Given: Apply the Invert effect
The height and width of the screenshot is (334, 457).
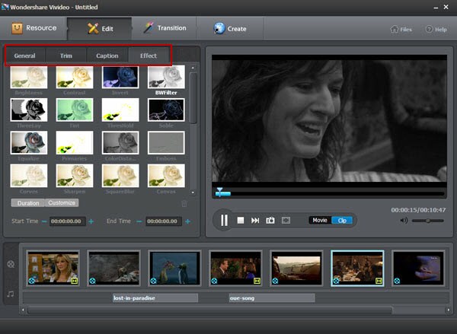Looking at the screenshot, I should (120, 77).
